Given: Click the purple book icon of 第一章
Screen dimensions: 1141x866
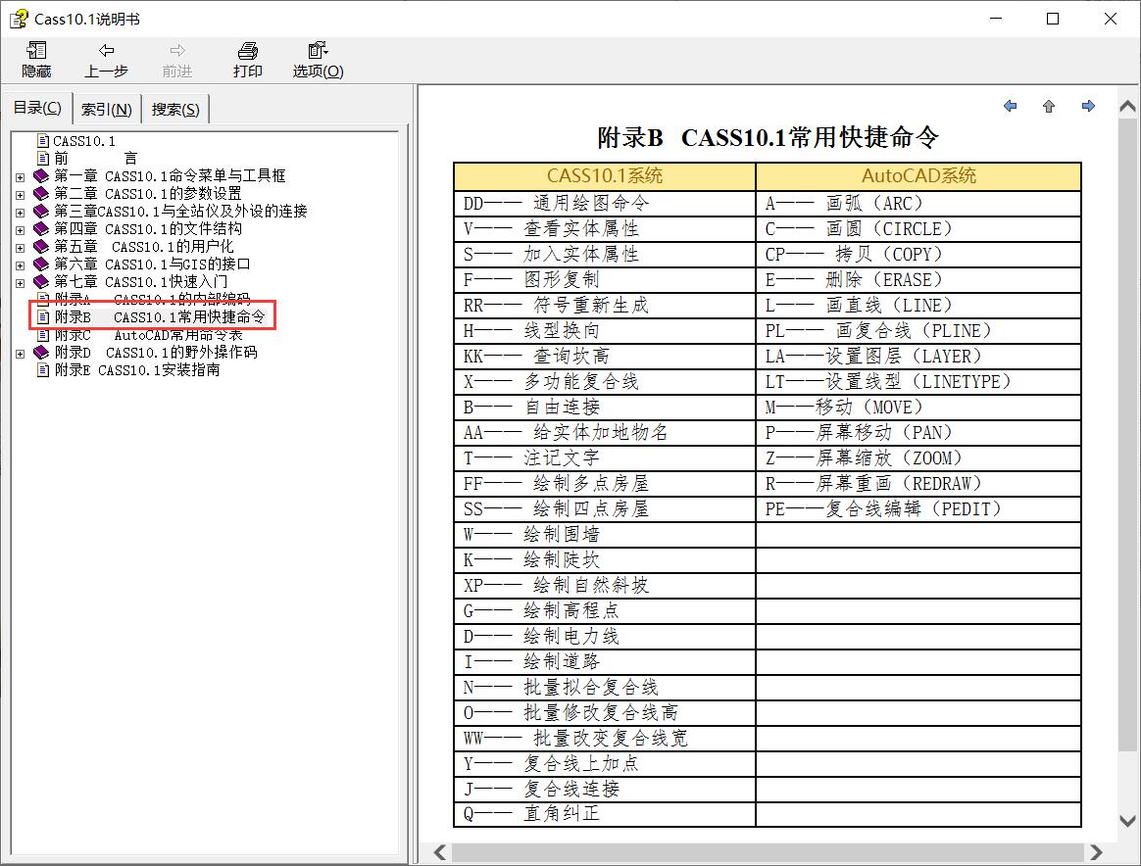Looking at the screenshot, I should [x=41, y=176].
